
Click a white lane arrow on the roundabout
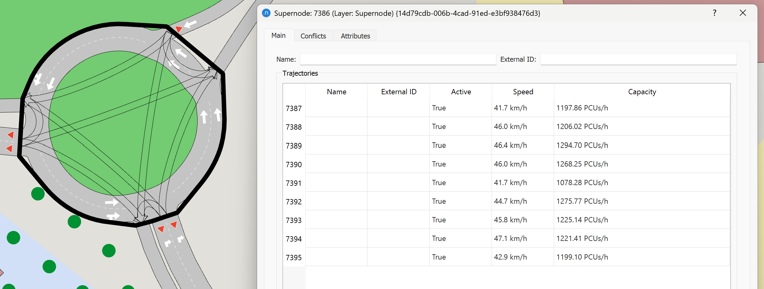point(204,117)
